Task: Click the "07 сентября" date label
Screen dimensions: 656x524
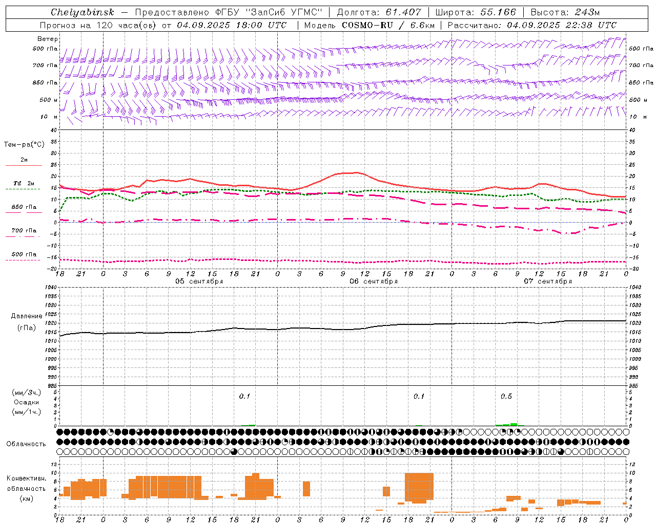Action: 548,281
